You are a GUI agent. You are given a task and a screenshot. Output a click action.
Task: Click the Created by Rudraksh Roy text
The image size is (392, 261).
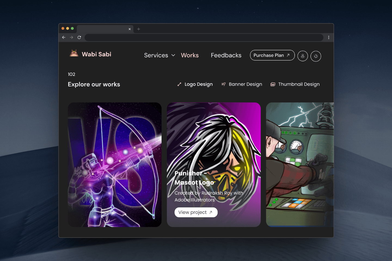209,196
